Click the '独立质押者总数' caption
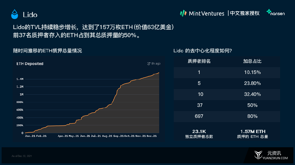Viewport: 295px width, 165px height. [x=199, y=137]
